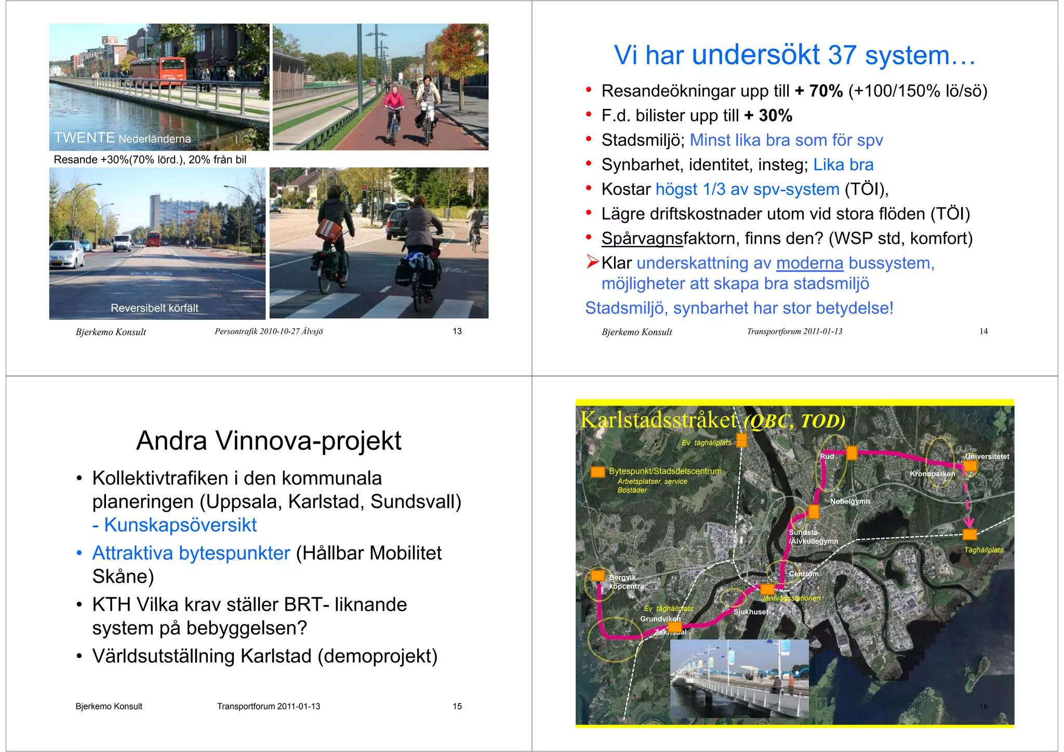Click the red arrow bullet before 'Klar'
This screenshot has width=1064, height=752.
coord(593,262)
